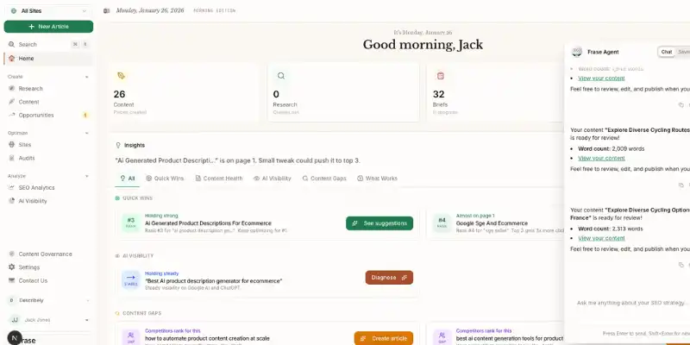Click the Search item in the sidebar
This screenshot has height=345, width=690.
tap(48, 45)
